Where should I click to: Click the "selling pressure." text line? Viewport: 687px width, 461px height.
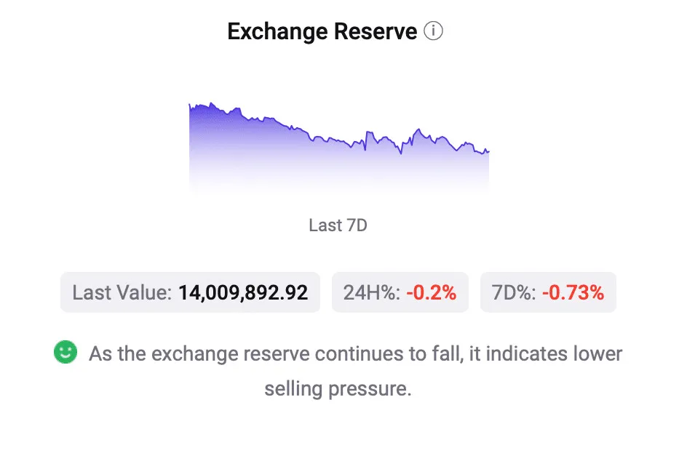pyautogui.click(x=338, y=388)
